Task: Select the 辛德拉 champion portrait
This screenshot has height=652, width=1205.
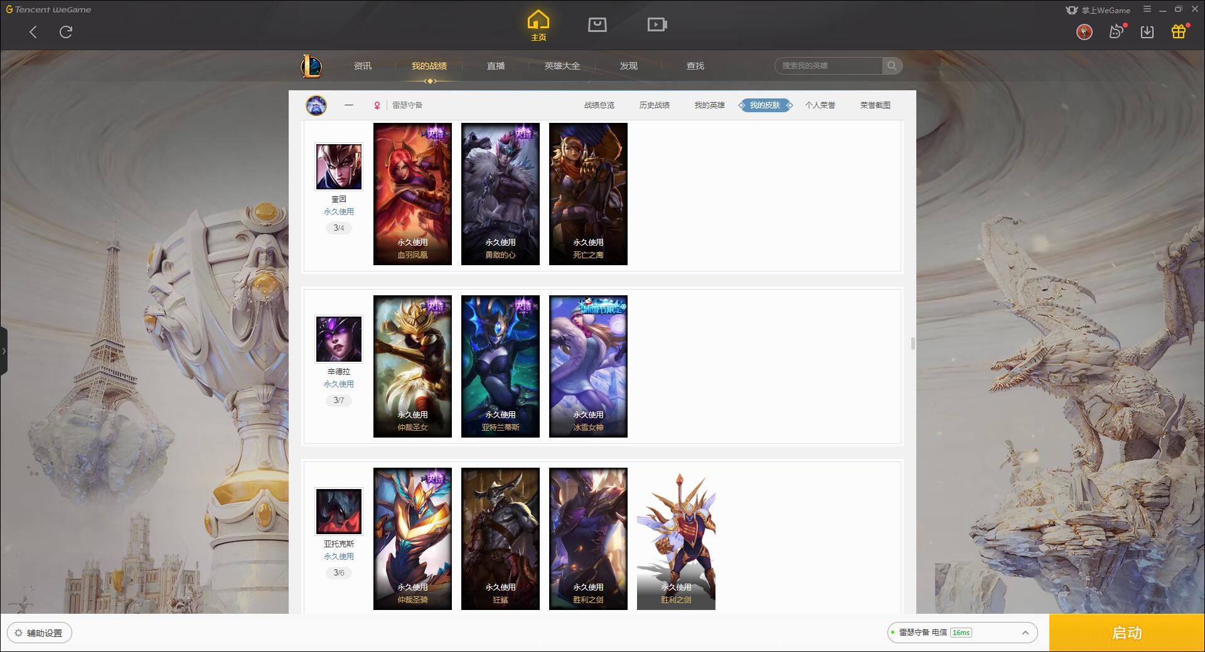Action: pyautogui.click(x=339, y=339)
